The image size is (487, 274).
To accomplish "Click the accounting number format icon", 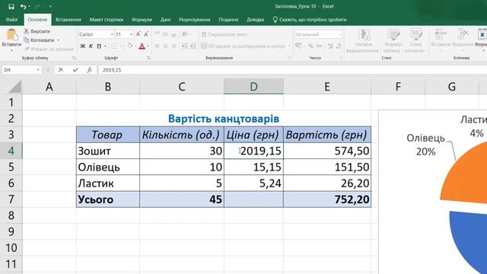I will coord(298,46).
